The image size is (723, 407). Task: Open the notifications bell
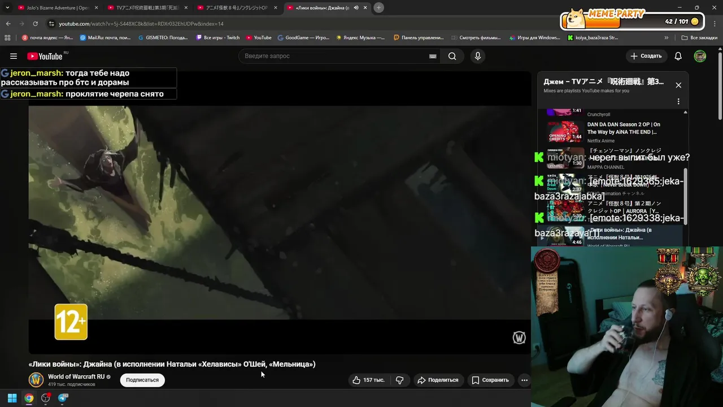click(x=678, y=56)
